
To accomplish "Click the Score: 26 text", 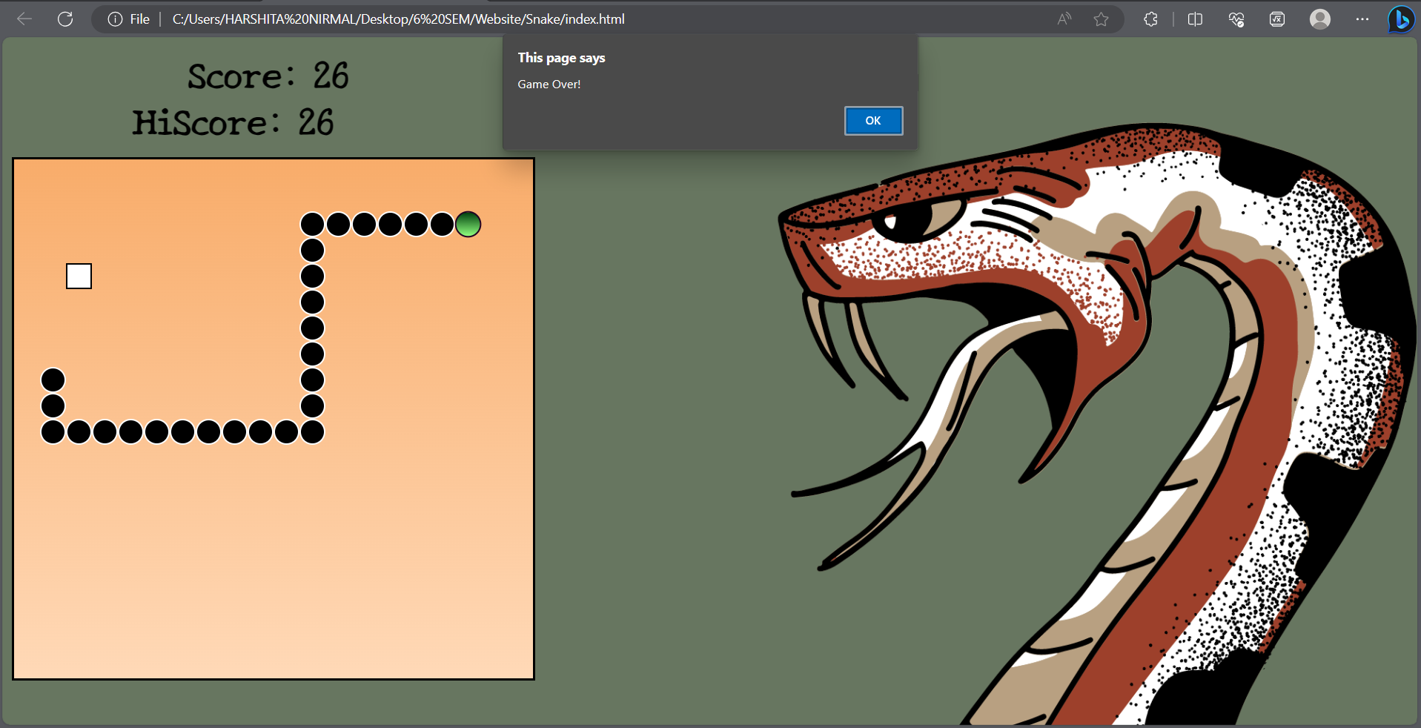I will (268, 76).
